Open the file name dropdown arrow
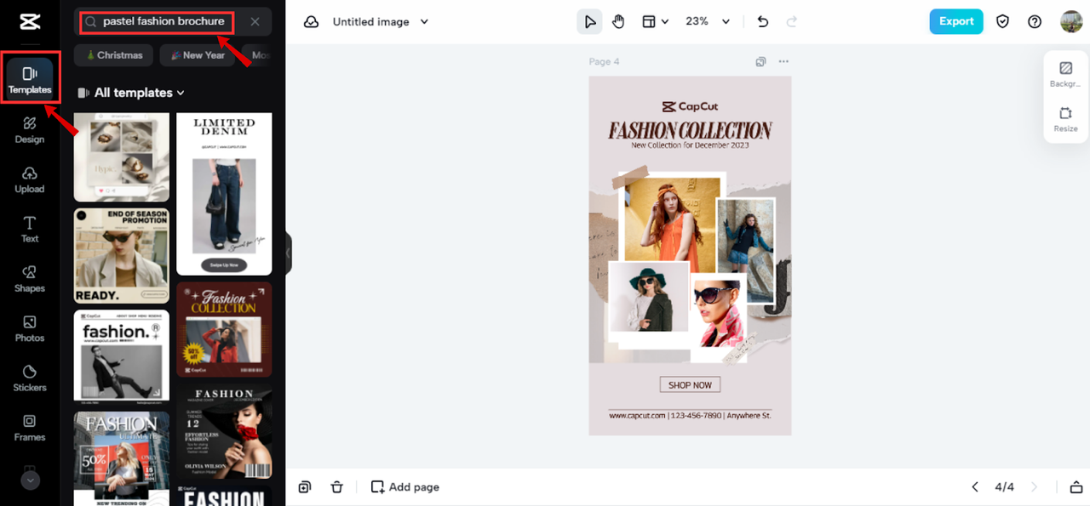 pos(425,22)
